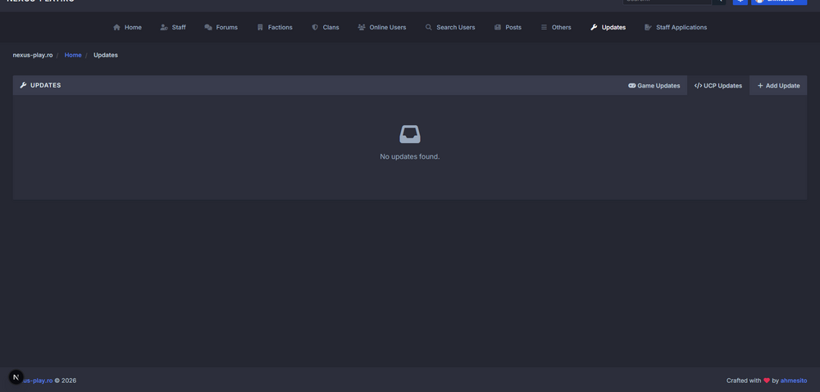Click the plus icon beside Add Update
The height and width of the screenshot is (392, 820).
point(760,86)
